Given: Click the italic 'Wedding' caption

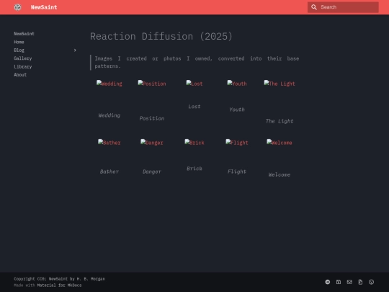Looking at the screenshot, I should point(109,115).
